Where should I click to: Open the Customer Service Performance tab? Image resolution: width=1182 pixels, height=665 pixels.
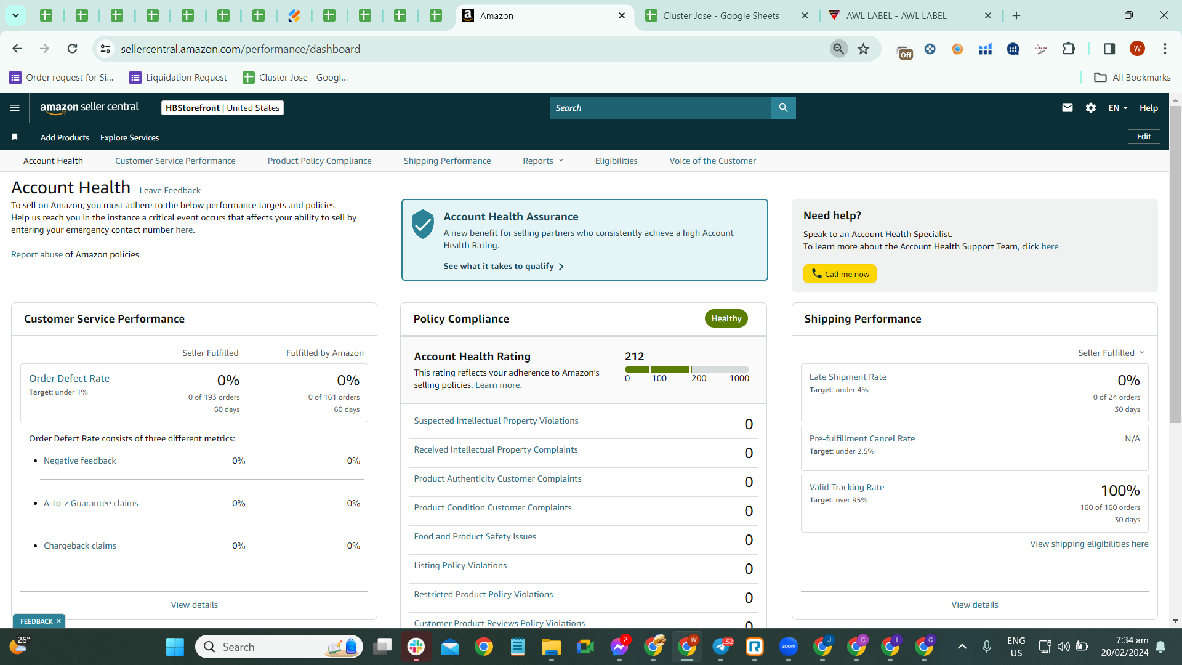pyautogui.click(x=175, y=161)
